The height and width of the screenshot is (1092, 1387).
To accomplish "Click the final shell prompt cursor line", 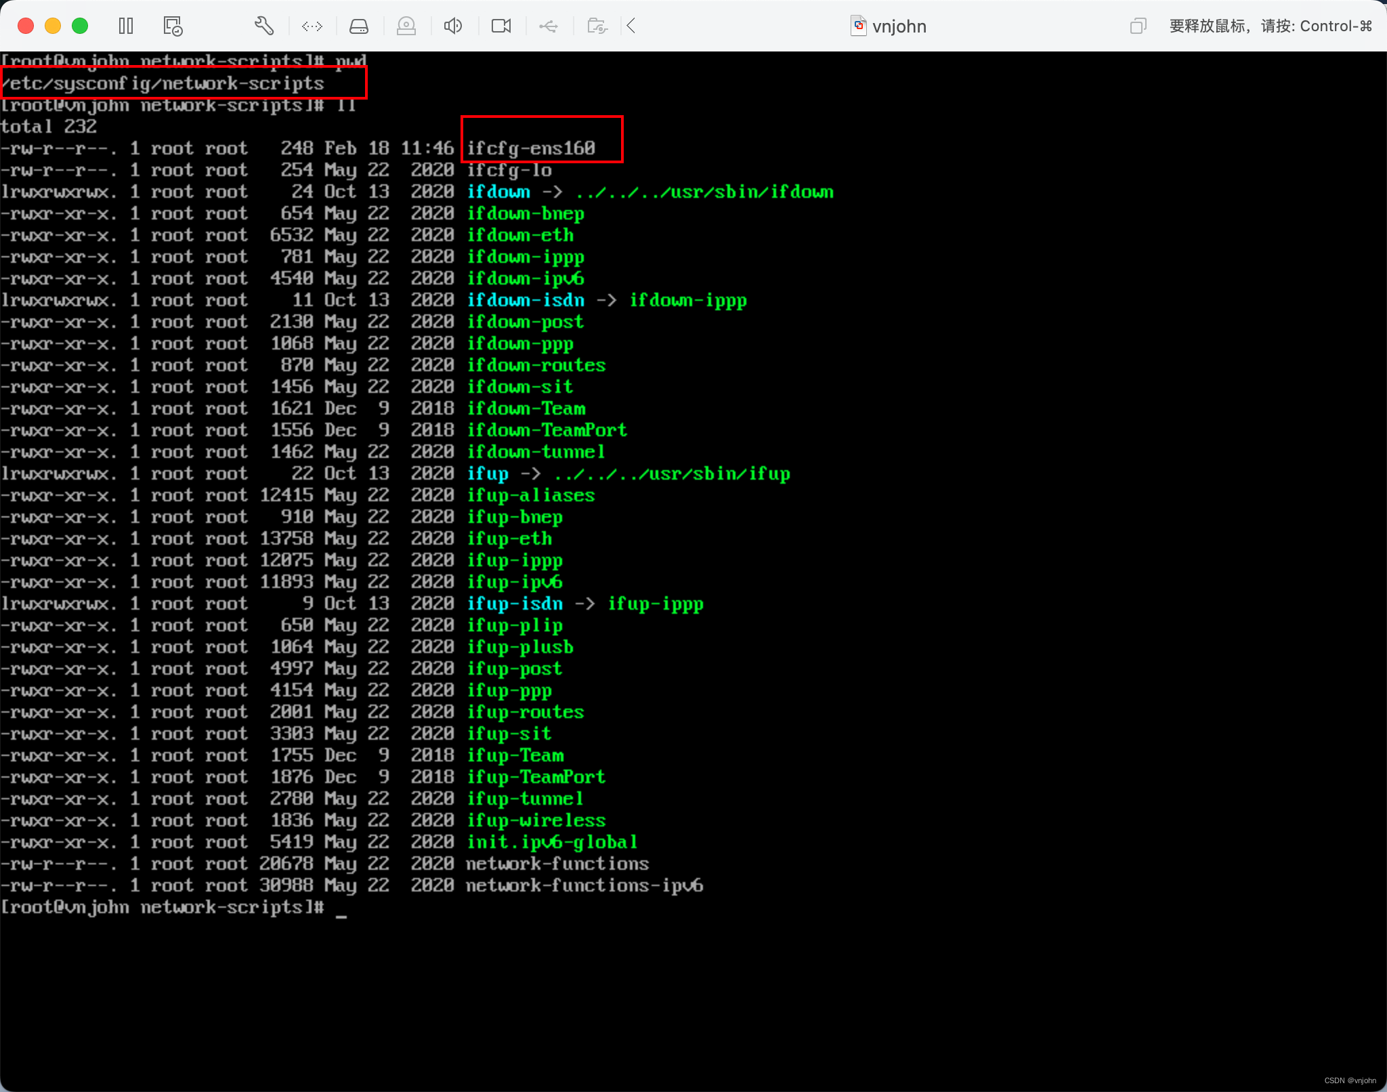I will tap(174, 907).
